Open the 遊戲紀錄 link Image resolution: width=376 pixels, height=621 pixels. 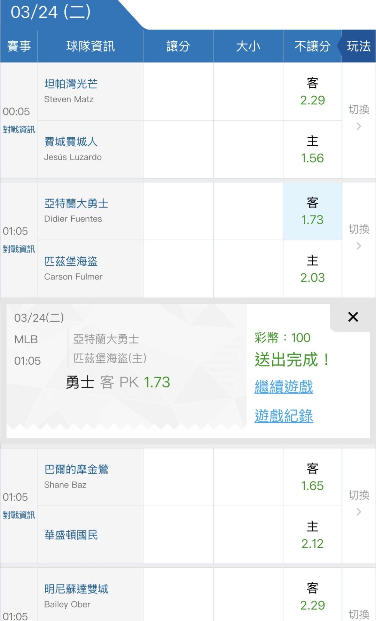pyautogui.click(x=284, y=416)
